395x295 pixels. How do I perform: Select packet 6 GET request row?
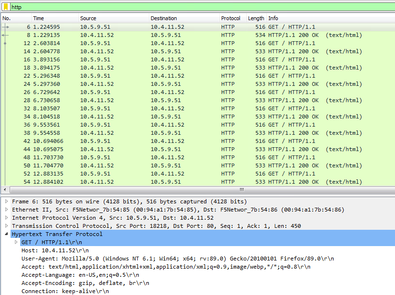point(198,27)
